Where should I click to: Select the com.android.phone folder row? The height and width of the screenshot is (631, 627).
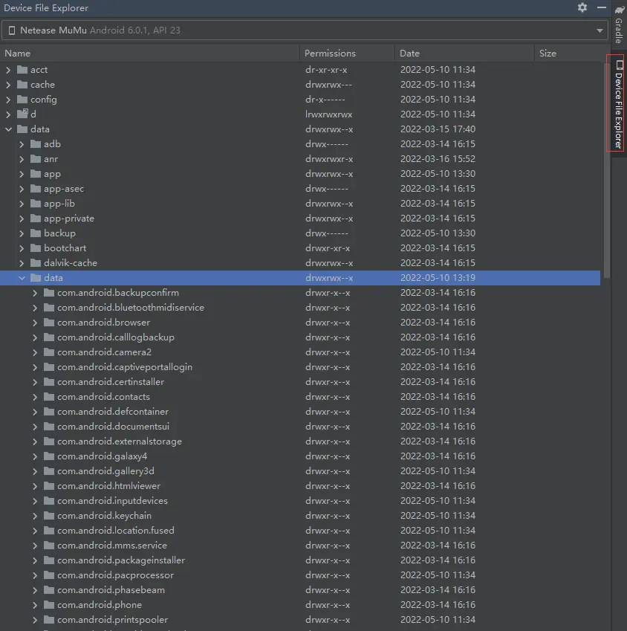(100, 605)
